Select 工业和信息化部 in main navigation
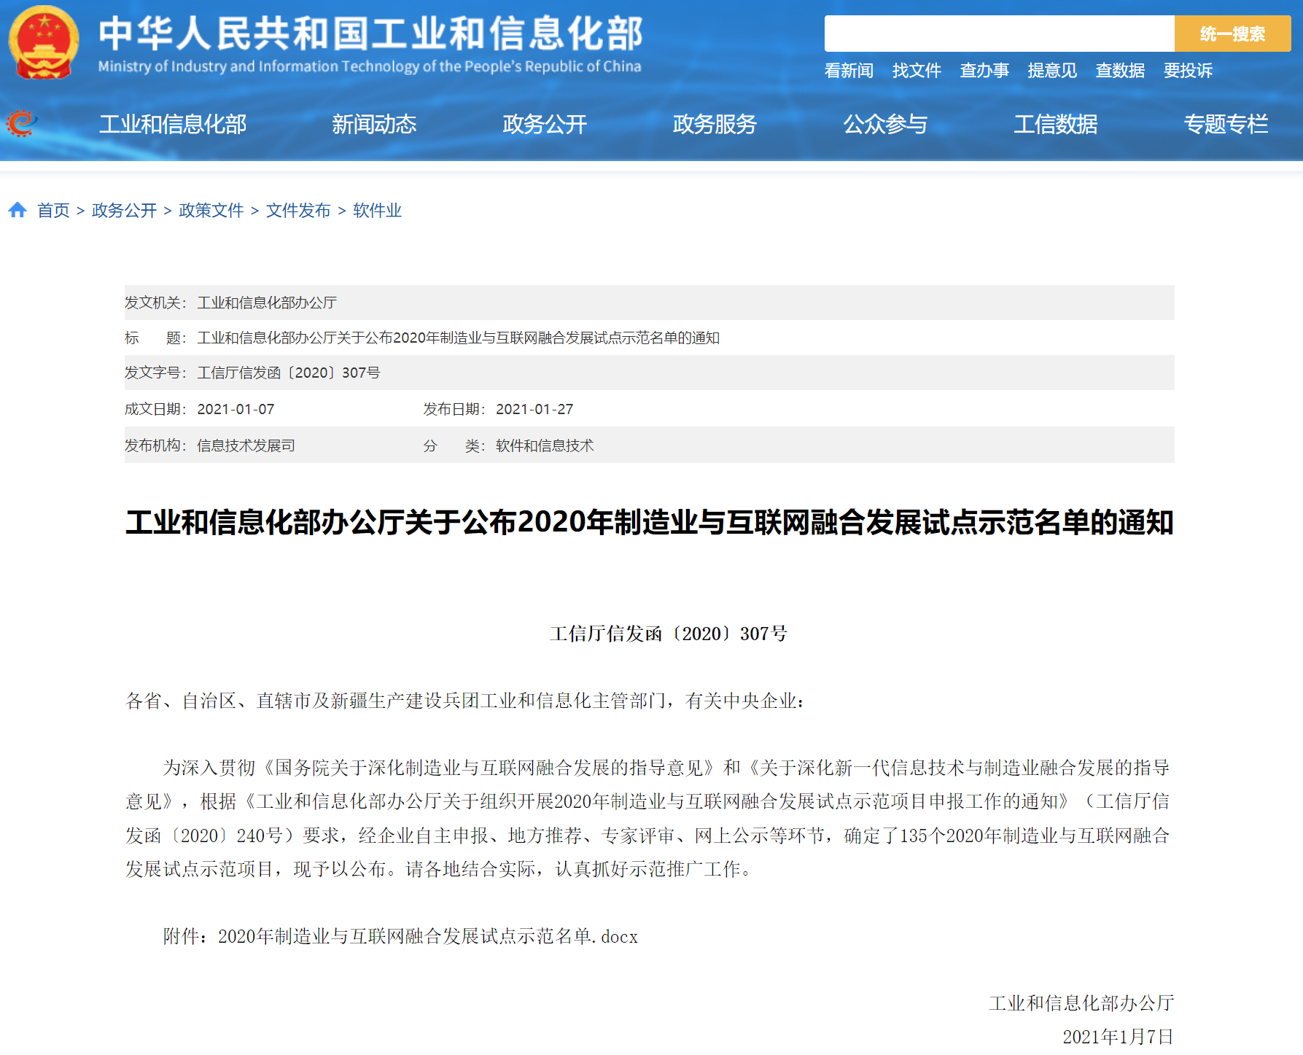 coord(173,124)
